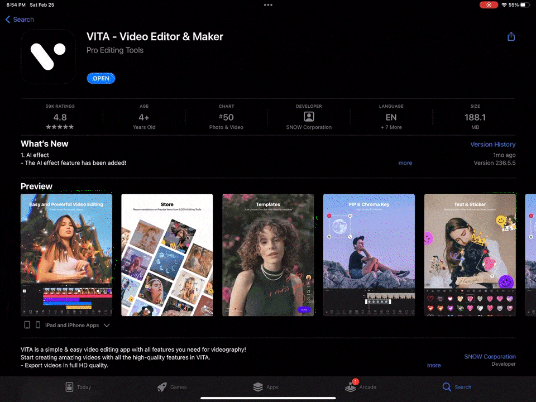Open SNOW Corporation developer page link
Image resolution: width=536 pixels, height=402 pixels.
click(490, 357)
